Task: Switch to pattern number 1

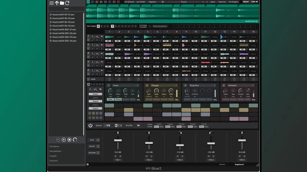Action: pos(112,26)
